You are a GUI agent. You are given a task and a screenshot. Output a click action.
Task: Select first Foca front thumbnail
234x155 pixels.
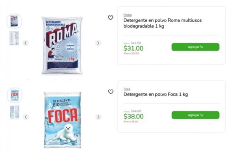[x=14, y=95]
